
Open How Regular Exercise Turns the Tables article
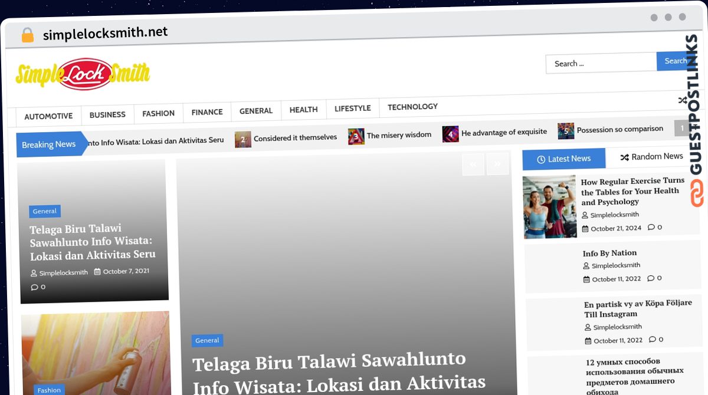point(632,191)
